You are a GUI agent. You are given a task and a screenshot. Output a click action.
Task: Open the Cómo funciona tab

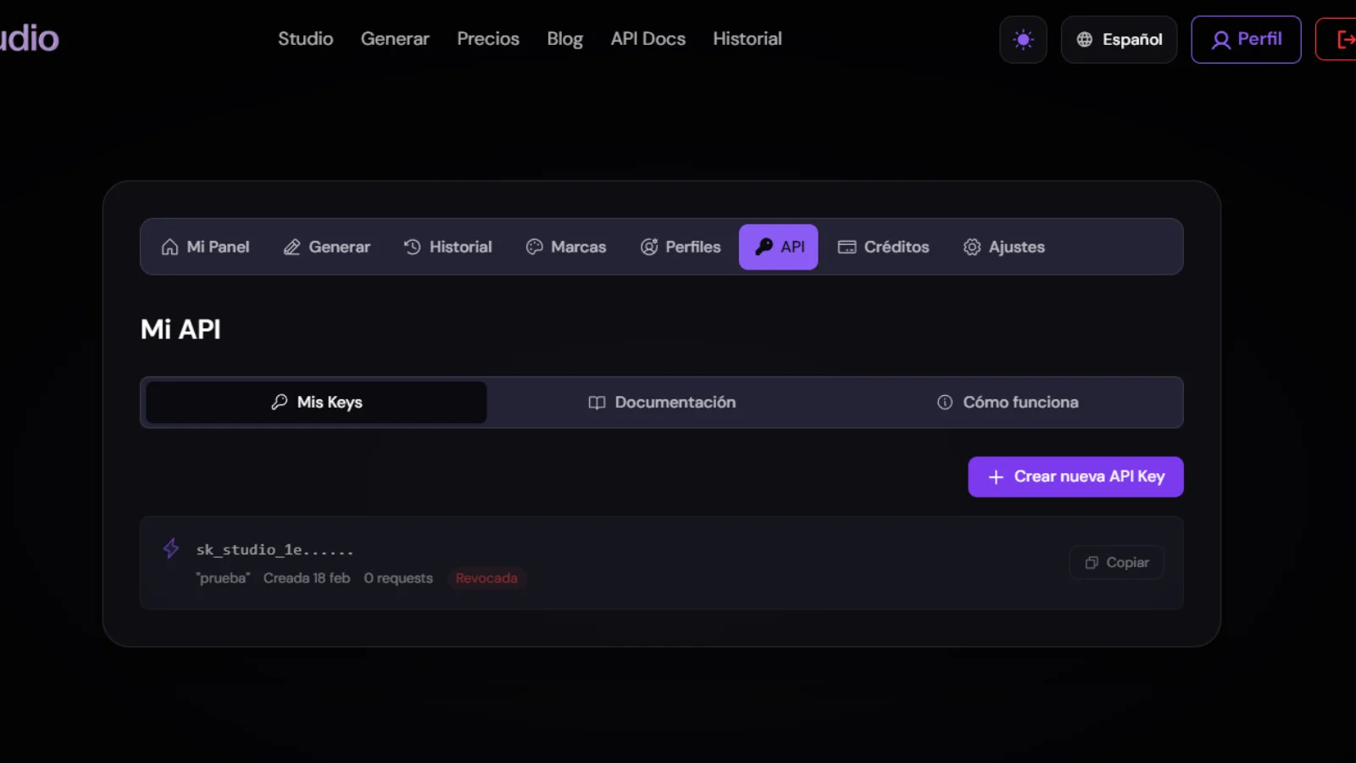click(1007, 402)
